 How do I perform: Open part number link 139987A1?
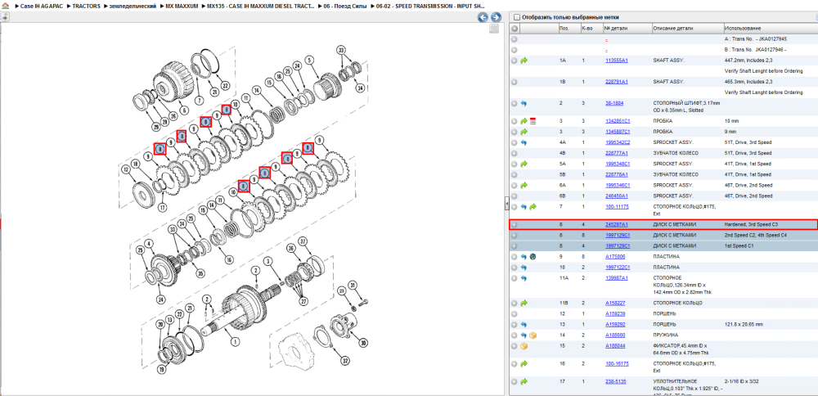616,278
